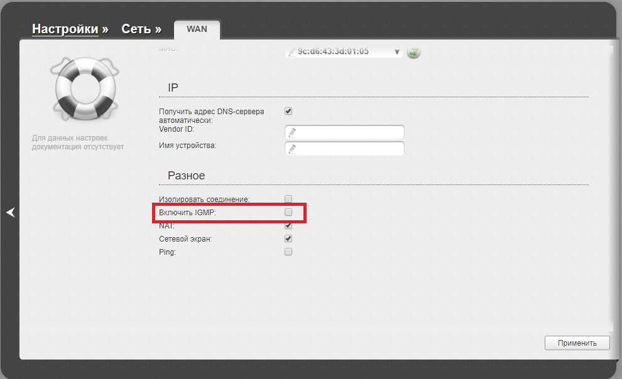The image size is (622, 379).
Task: Enable the Ping checkbox
Action: coord(288,252)
